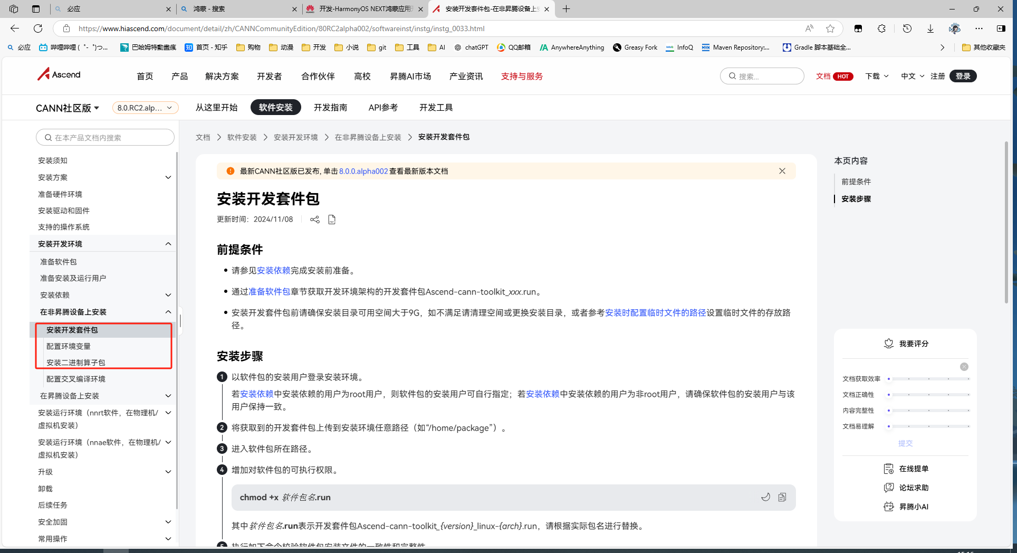Screen dimensions: 1017x553
Task: Open browser settings and more menu
Action: 979,28
